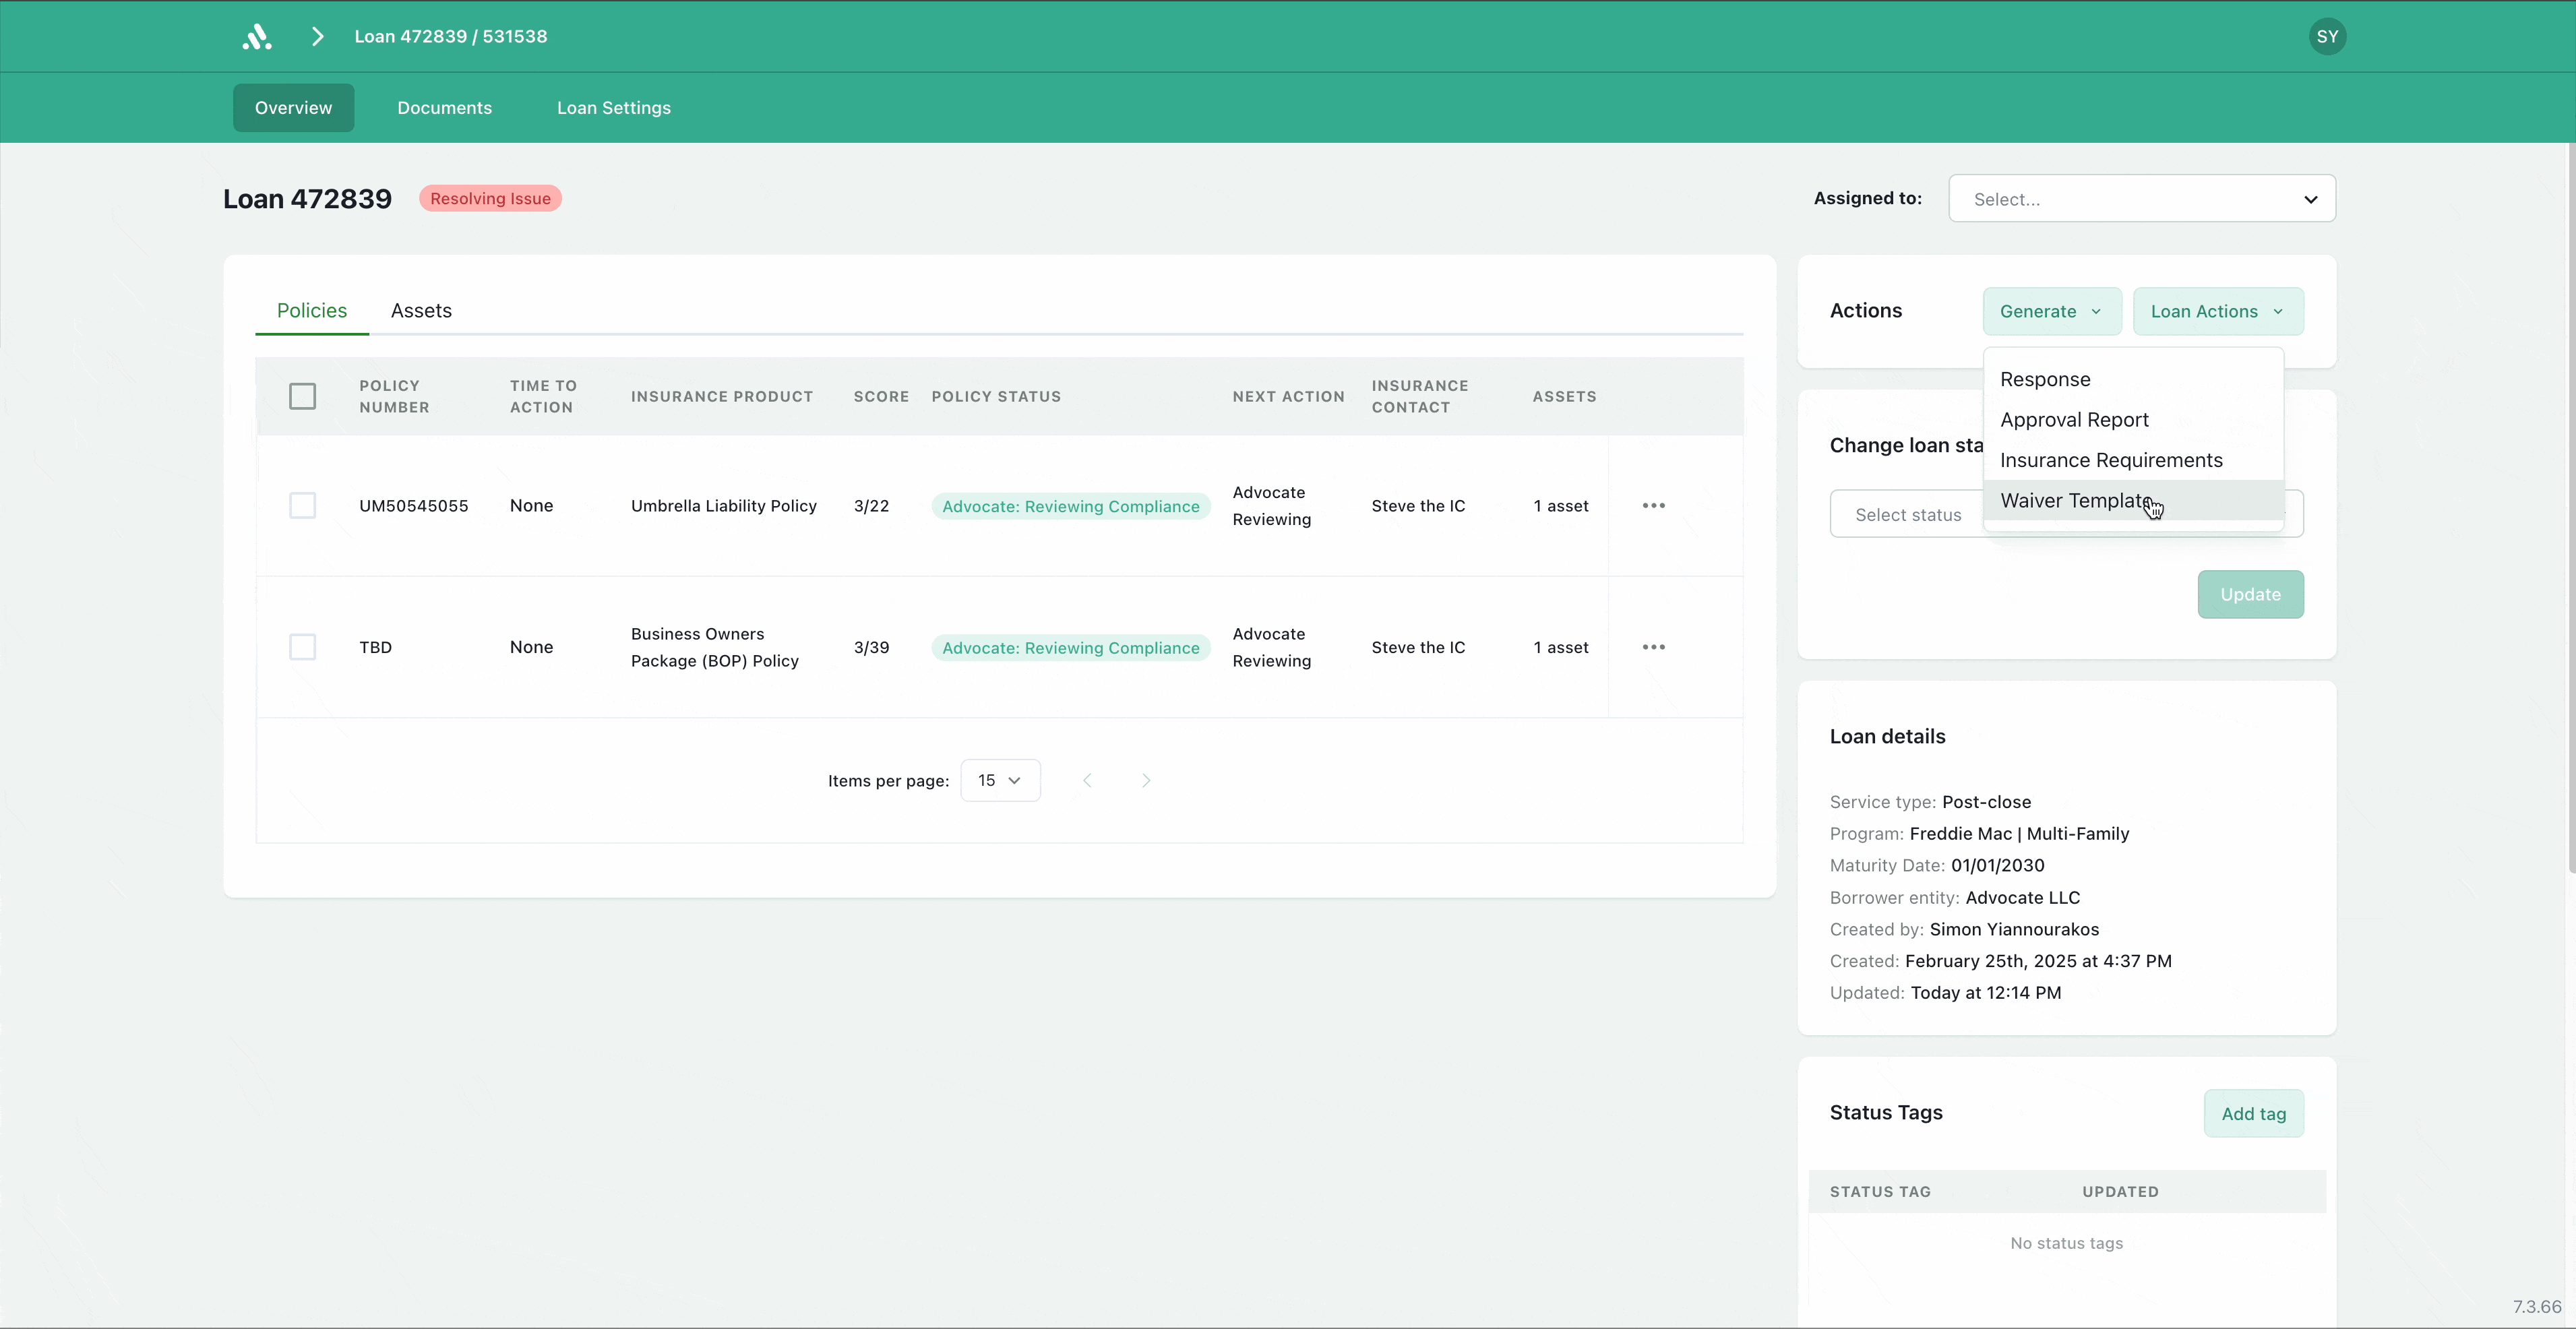Click the Add tag button
2576x1329 pixels.
pyautogui.click(x=2253, y=1114)
